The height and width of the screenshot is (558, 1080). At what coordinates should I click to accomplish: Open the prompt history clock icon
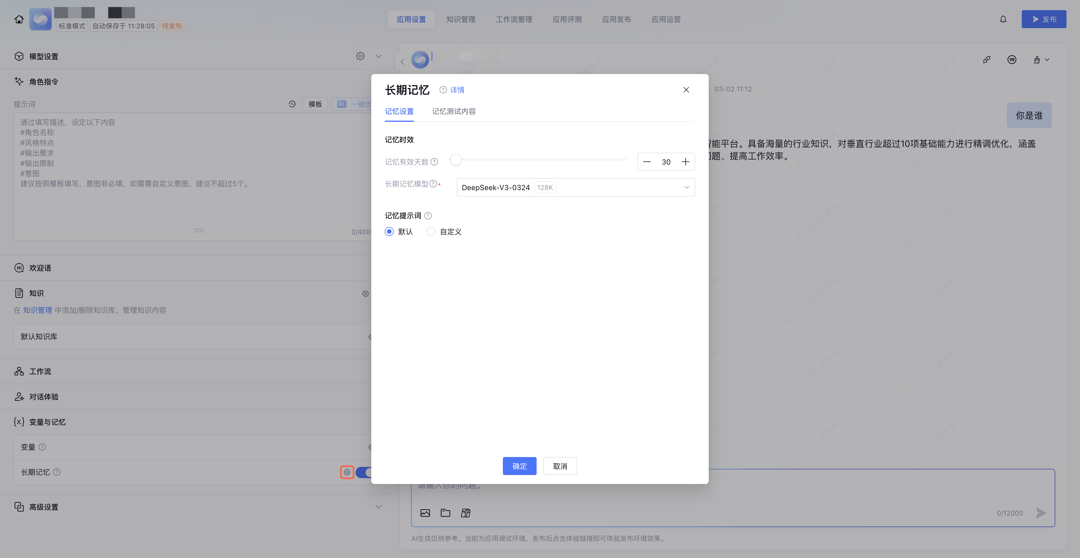(292, 104)
